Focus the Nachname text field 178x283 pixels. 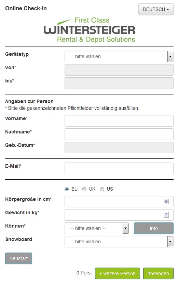[119, 134]
